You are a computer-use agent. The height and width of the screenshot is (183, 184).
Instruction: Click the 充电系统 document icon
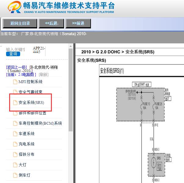pos(15,144)
